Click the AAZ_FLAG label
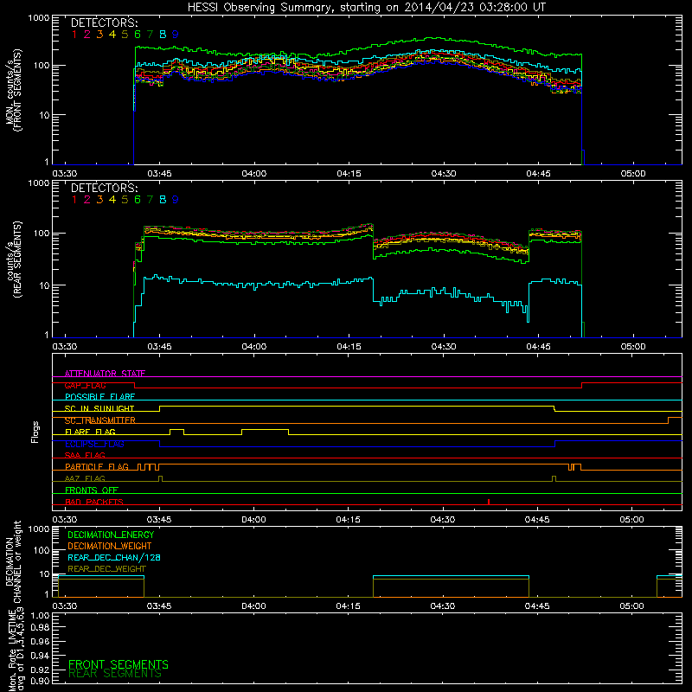Image resolution: width=692 pixels, height=692 pixels. 85,478
